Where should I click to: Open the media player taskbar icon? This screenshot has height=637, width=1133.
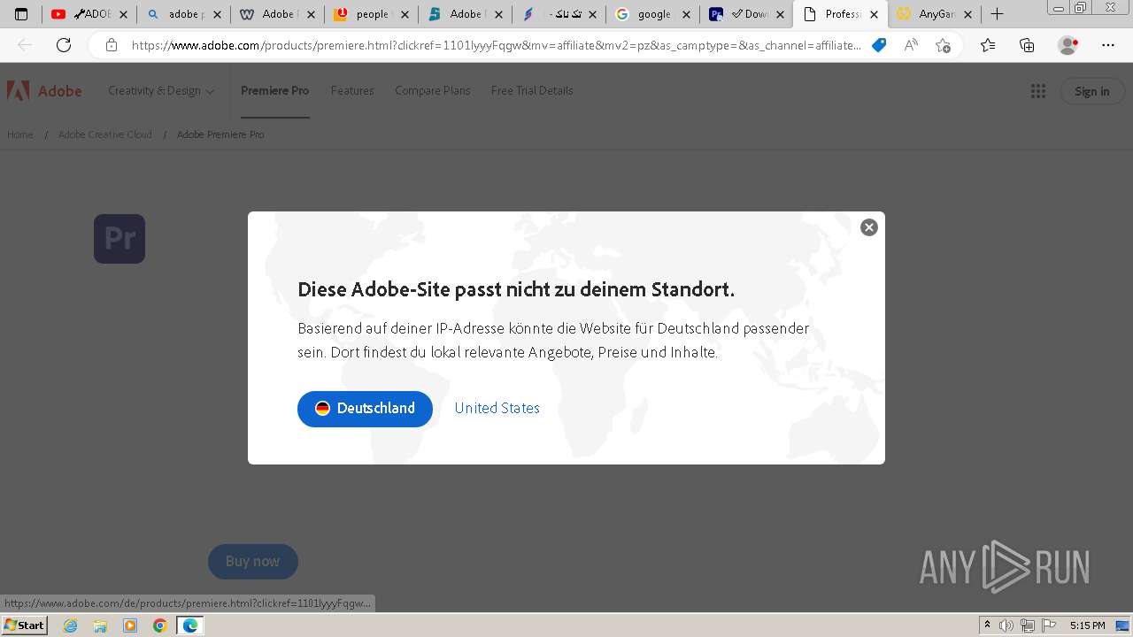click(x=130, y=625)
